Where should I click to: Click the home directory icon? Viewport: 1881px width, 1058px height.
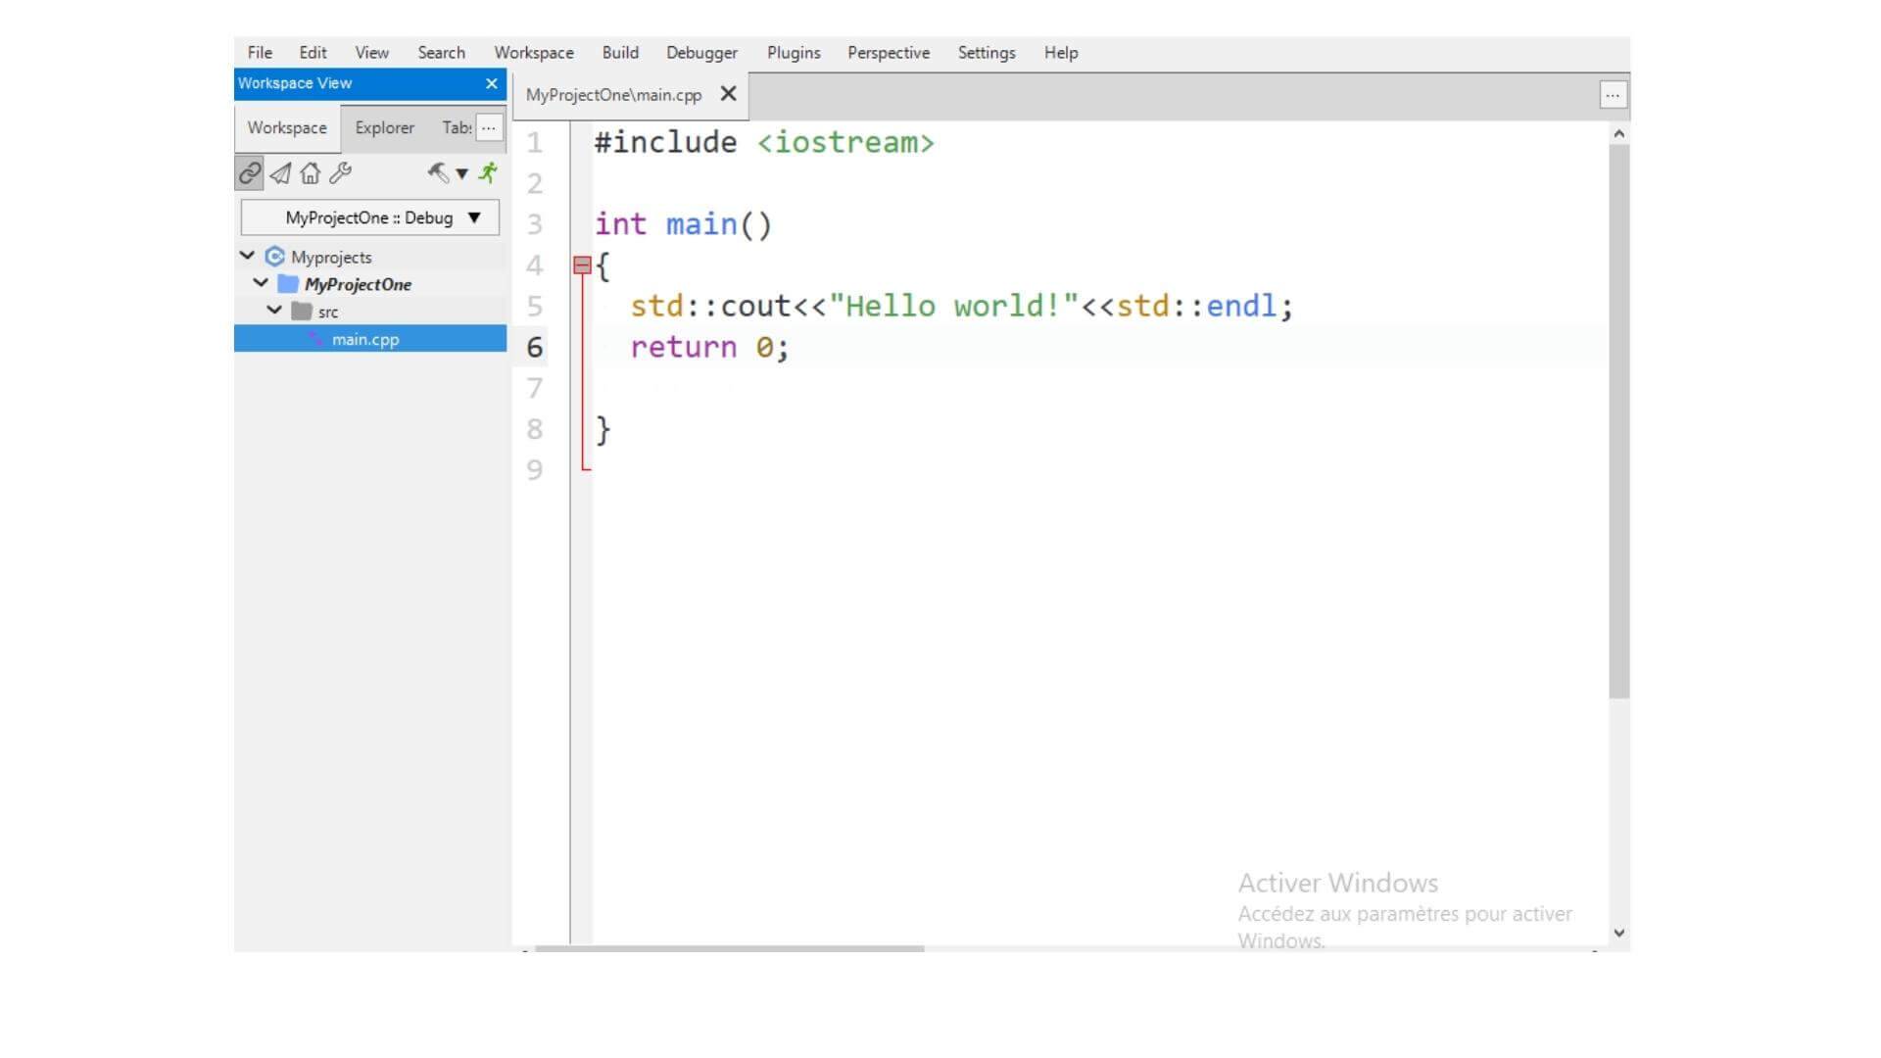(312, 171)
